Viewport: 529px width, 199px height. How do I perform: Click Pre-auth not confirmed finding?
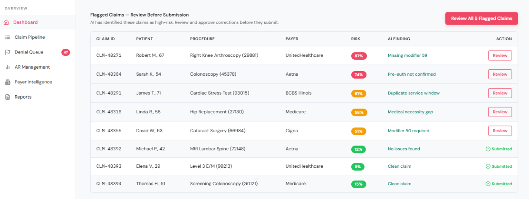tap(412, 74)
